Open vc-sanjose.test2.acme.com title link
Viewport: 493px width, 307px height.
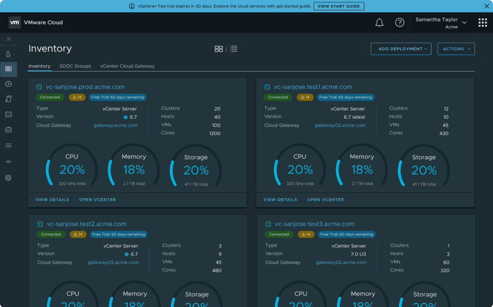86,224
